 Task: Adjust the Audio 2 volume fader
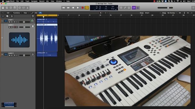click(24, 27)
